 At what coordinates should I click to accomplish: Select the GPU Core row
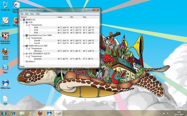click(x=59, y=51)
